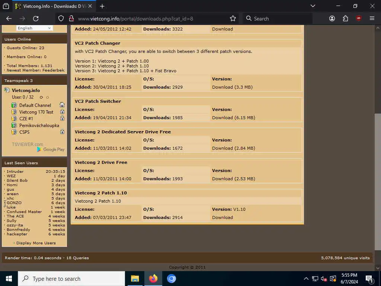
Task: List all tabs dropdown arrow
Action: click(313, 6)
